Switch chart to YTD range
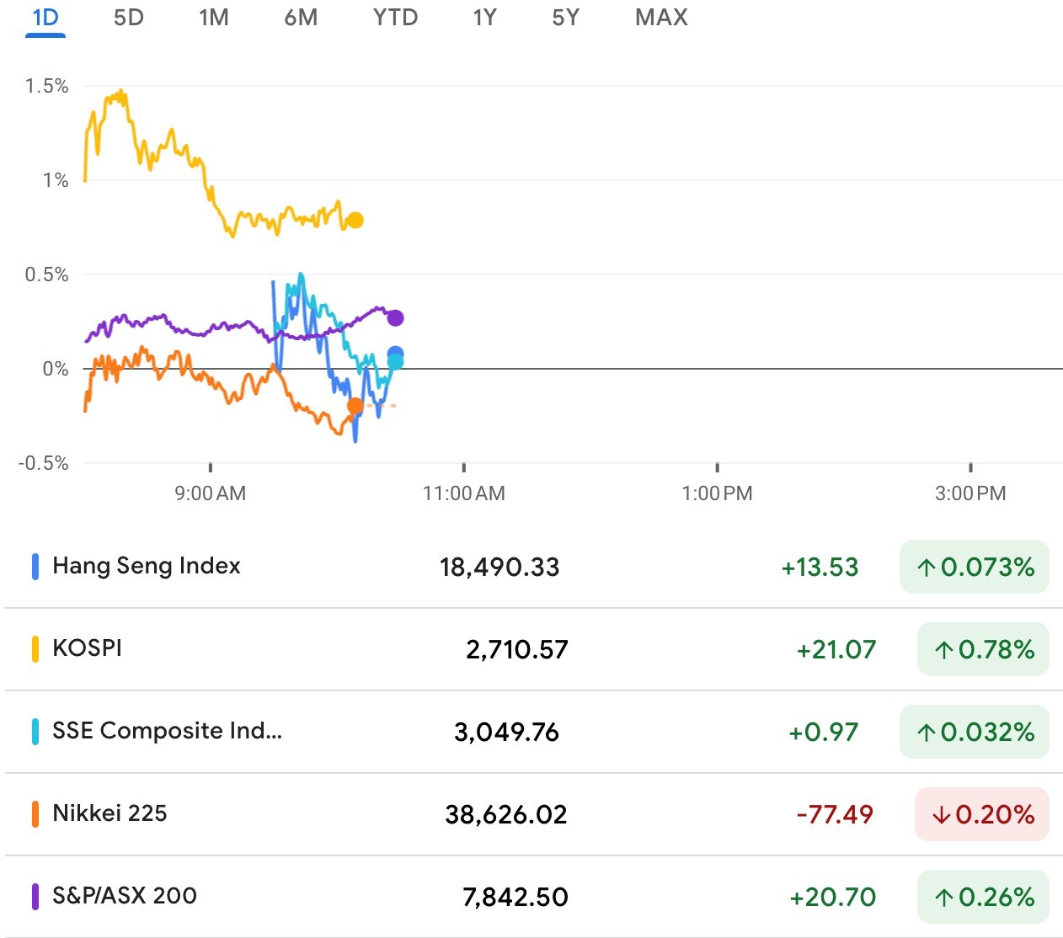The image size is (1063, 938). coord(395,18)
